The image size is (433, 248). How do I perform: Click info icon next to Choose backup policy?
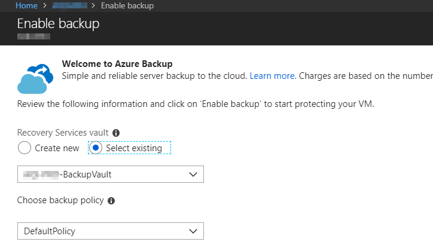tap(111, 201)
